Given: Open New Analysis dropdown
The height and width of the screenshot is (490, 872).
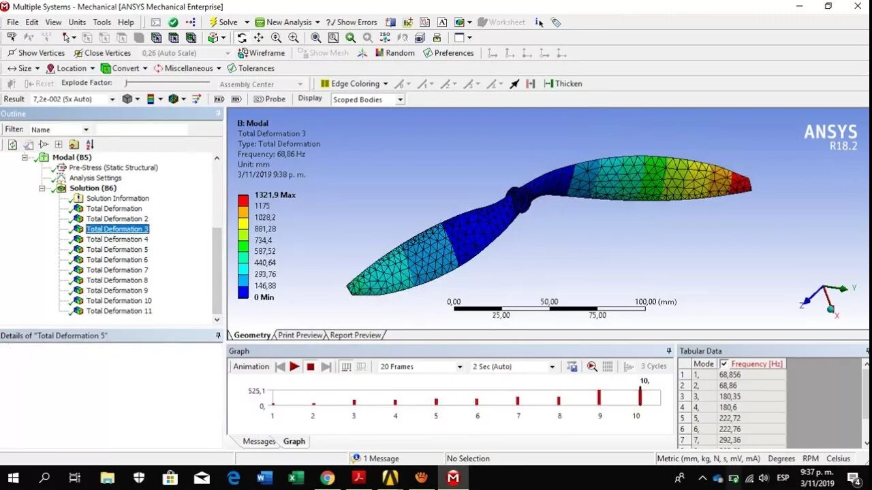Looking at the screenshot, I should point(317,22).
